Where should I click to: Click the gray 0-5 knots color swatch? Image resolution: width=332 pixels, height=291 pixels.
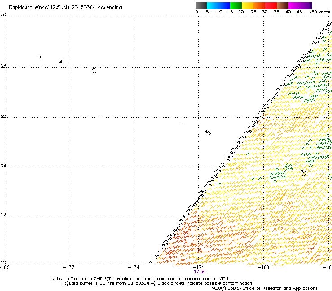point(201,5)
